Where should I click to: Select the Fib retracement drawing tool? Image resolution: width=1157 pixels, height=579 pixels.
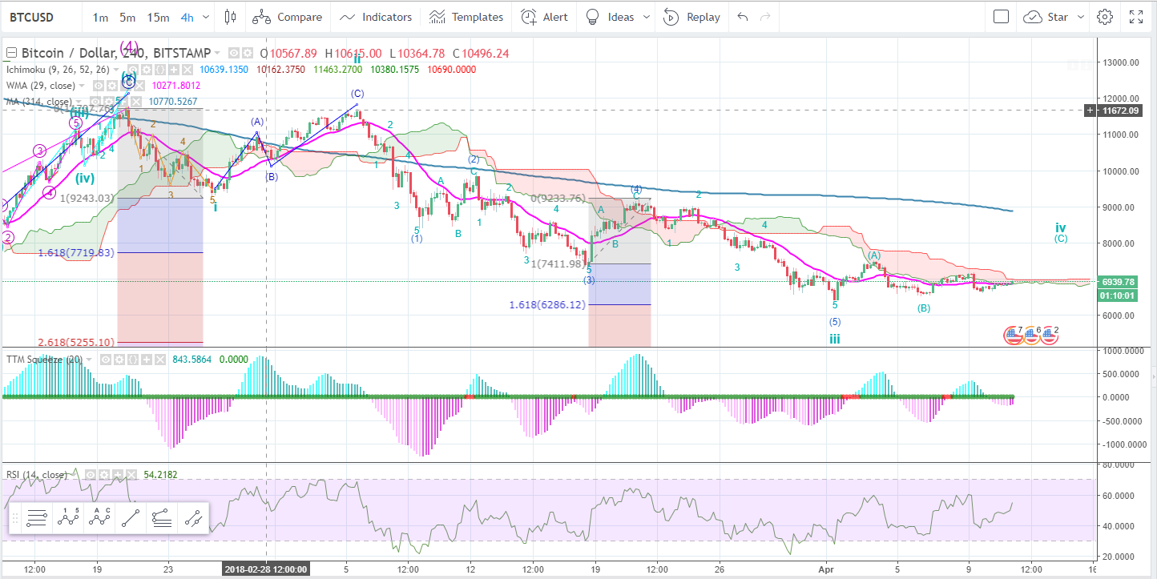(x=36, y=519)
